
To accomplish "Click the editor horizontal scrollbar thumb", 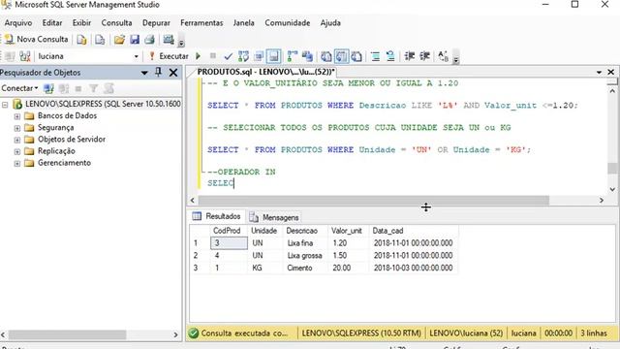I will click(x=374, y=201).
